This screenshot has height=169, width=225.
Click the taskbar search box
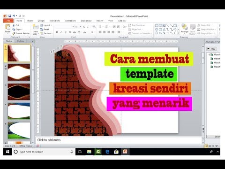pos(44,152)
